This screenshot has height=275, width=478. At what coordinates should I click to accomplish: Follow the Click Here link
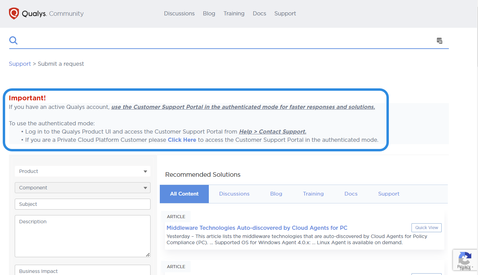pos(182,140)
